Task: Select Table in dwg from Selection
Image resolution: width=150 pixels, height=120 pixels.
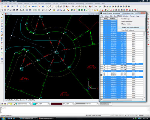Action: pyautogui.click(x=130, y=27)
